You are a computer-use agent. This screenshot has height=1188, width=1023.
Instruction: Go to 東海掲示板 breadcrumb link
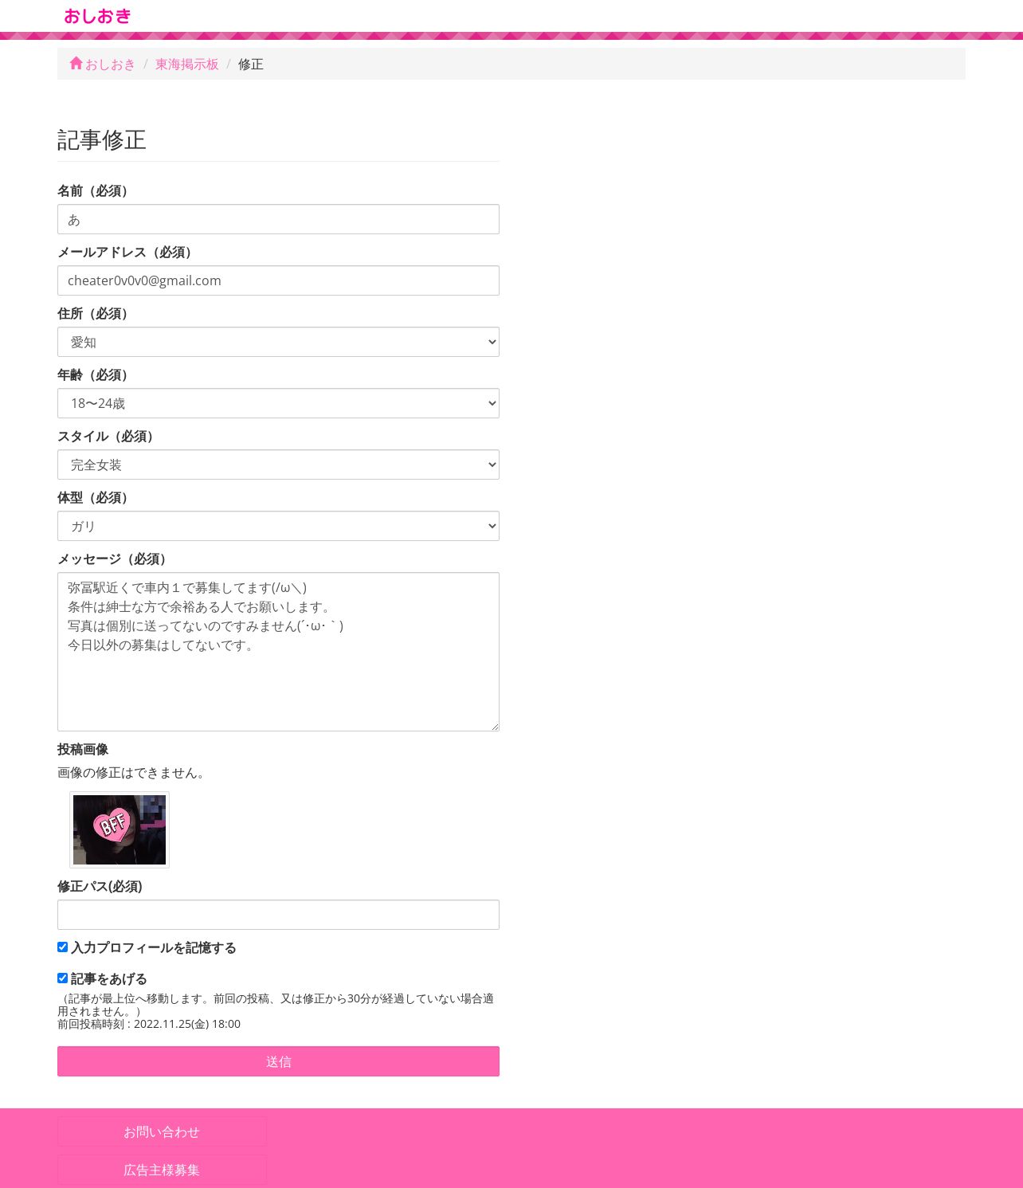pyautogui.click(x=186, y=65)
